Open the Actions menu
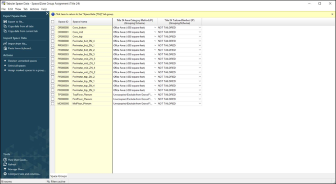 click(35, 9)
